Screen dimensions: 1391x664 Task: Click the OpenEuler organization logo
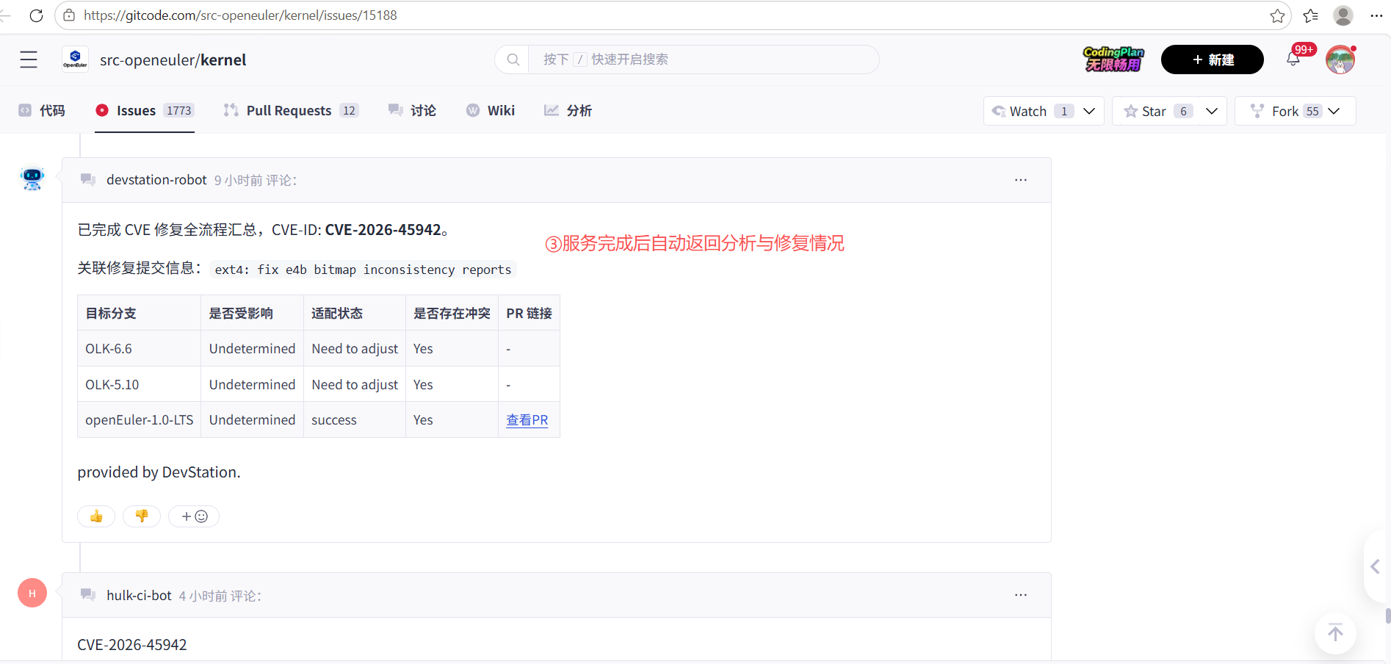75,59
